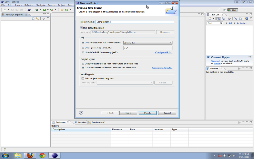Viewport: 254px width, 159px height.
Task: Select Use project folder as root option
Action: [83, 64]
